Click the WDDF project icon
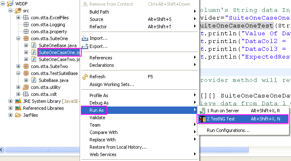Screen dimensions: 291x161 coord(10,3)
